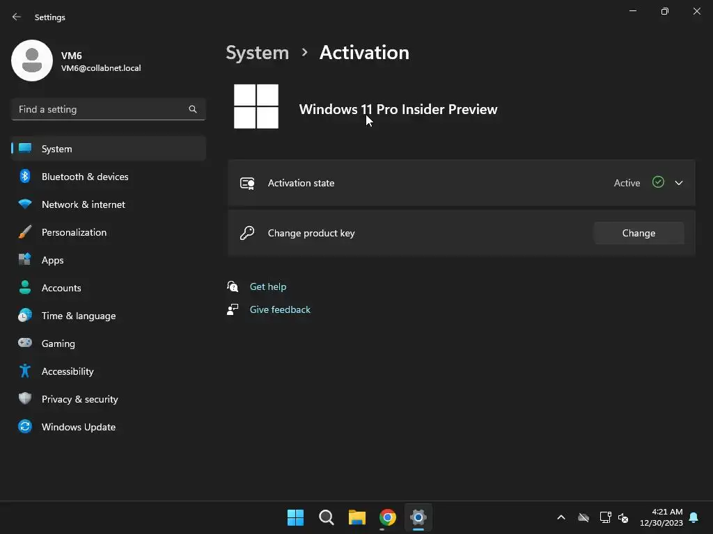Image resolution: width=713 pixels, height=534 pixels.
Task: Open the Give feedback link
Action: (x=280, y=309)
